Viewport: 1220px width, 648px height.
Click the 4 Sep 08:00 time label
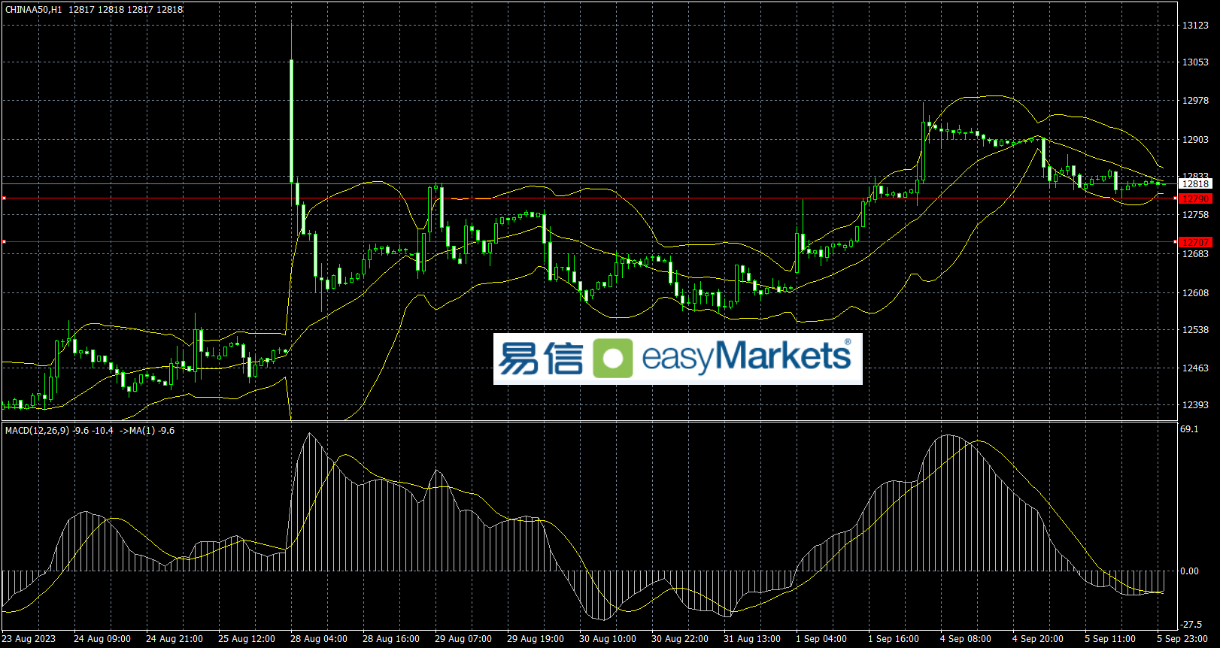coord(966,639)
